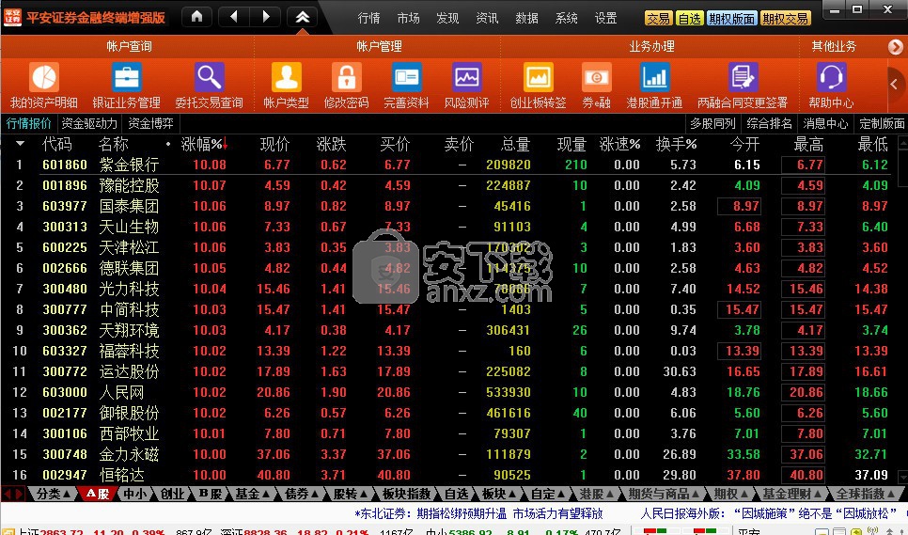Open 委托交易查询 magnifier icon
The height and width of the screenshot is (535, 908).
click(209, 77)
